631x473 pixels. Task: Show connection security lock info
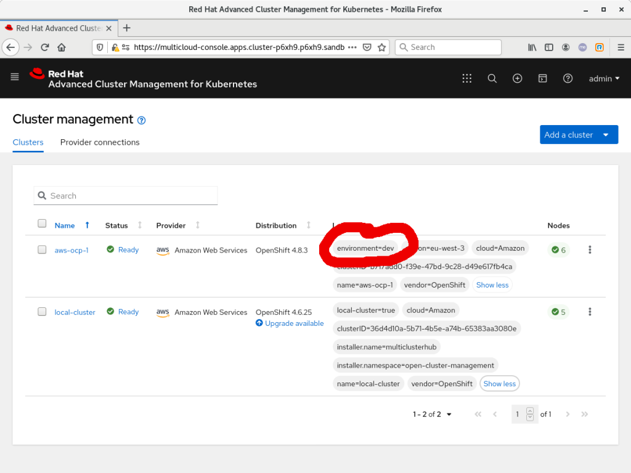(x=115, y=47)
